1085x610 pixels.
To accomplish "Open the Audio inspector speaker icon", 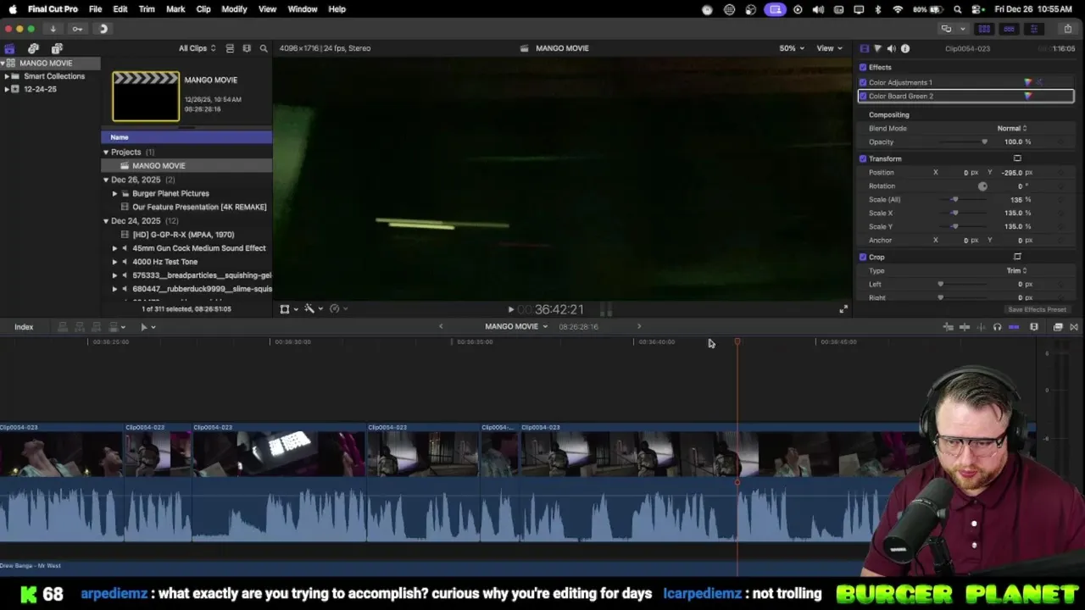I will point(891,48).
